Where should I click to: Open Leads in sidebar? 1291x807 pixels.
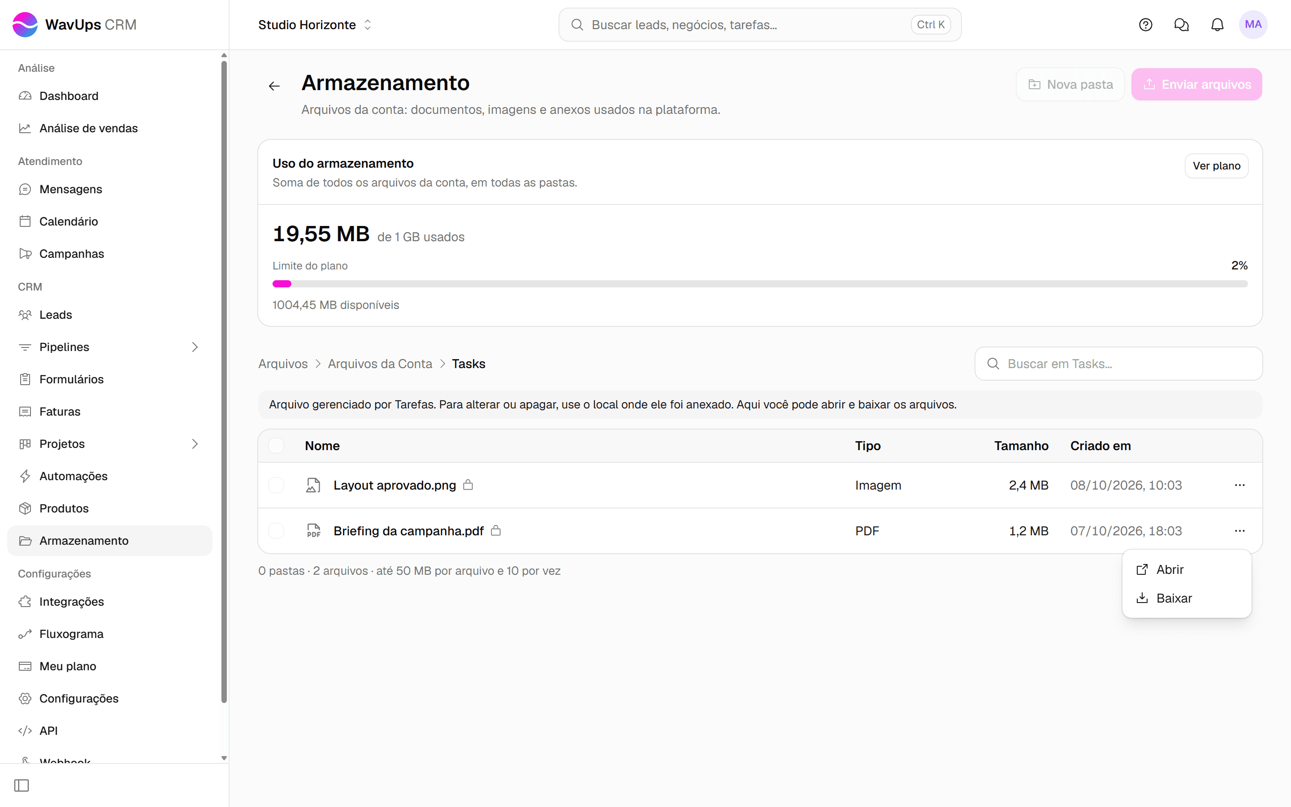110,315
